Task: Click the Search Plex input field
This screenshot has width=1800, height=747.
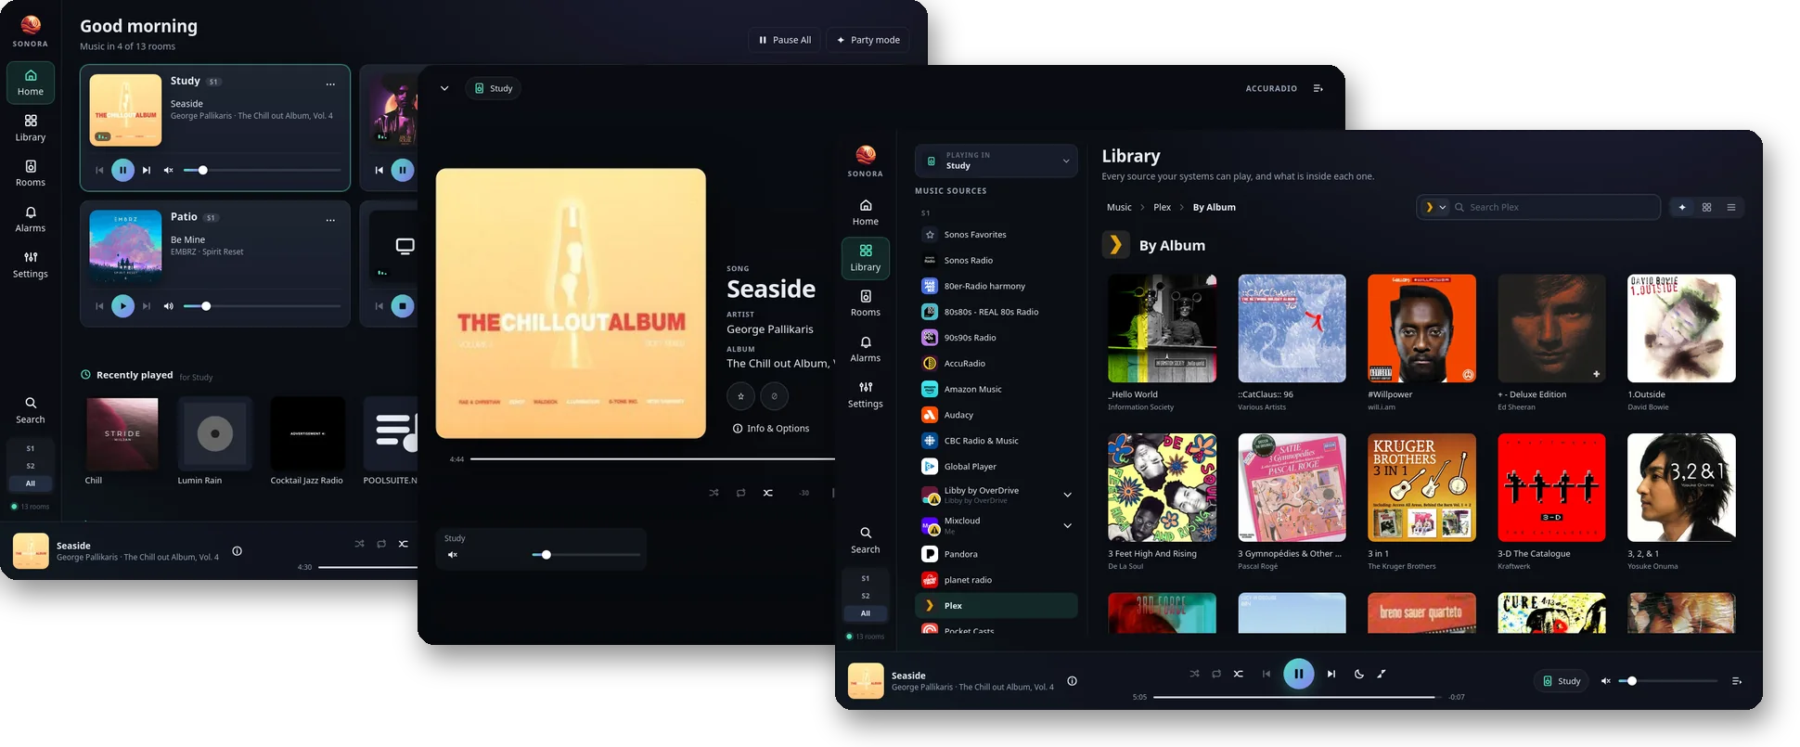Action: [1562, 207]
